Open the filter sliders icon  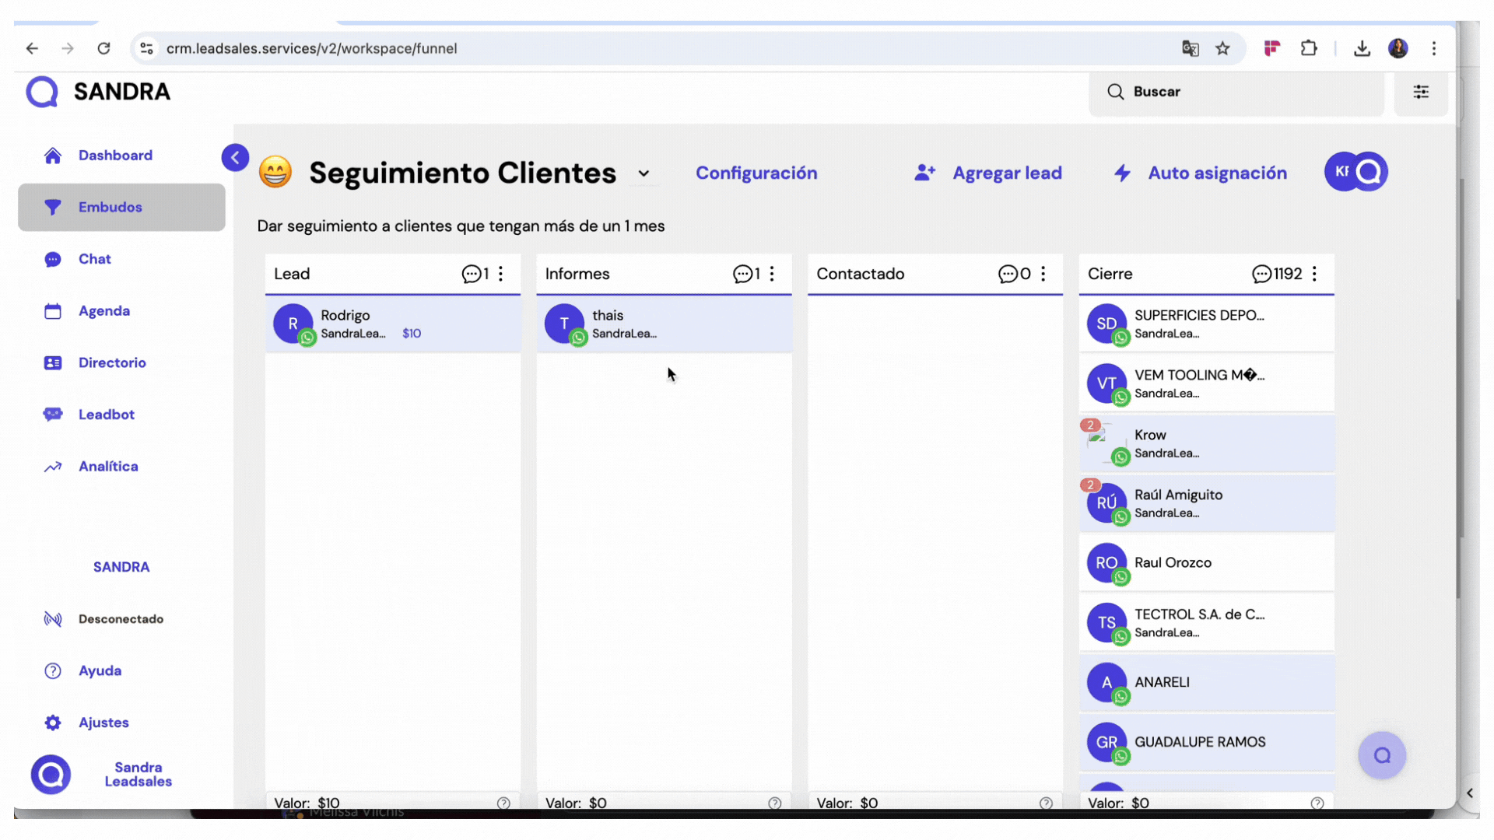(x=1421, y=92)
